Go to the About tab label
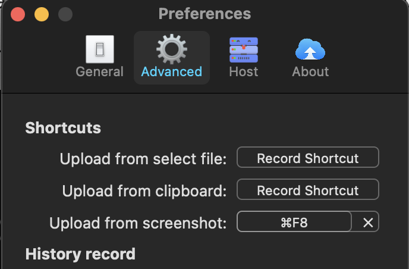 [x=310, y=72]
